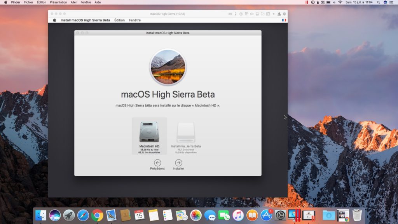Click the date and time Sam. 15 juil.

(x=359, y=2)
